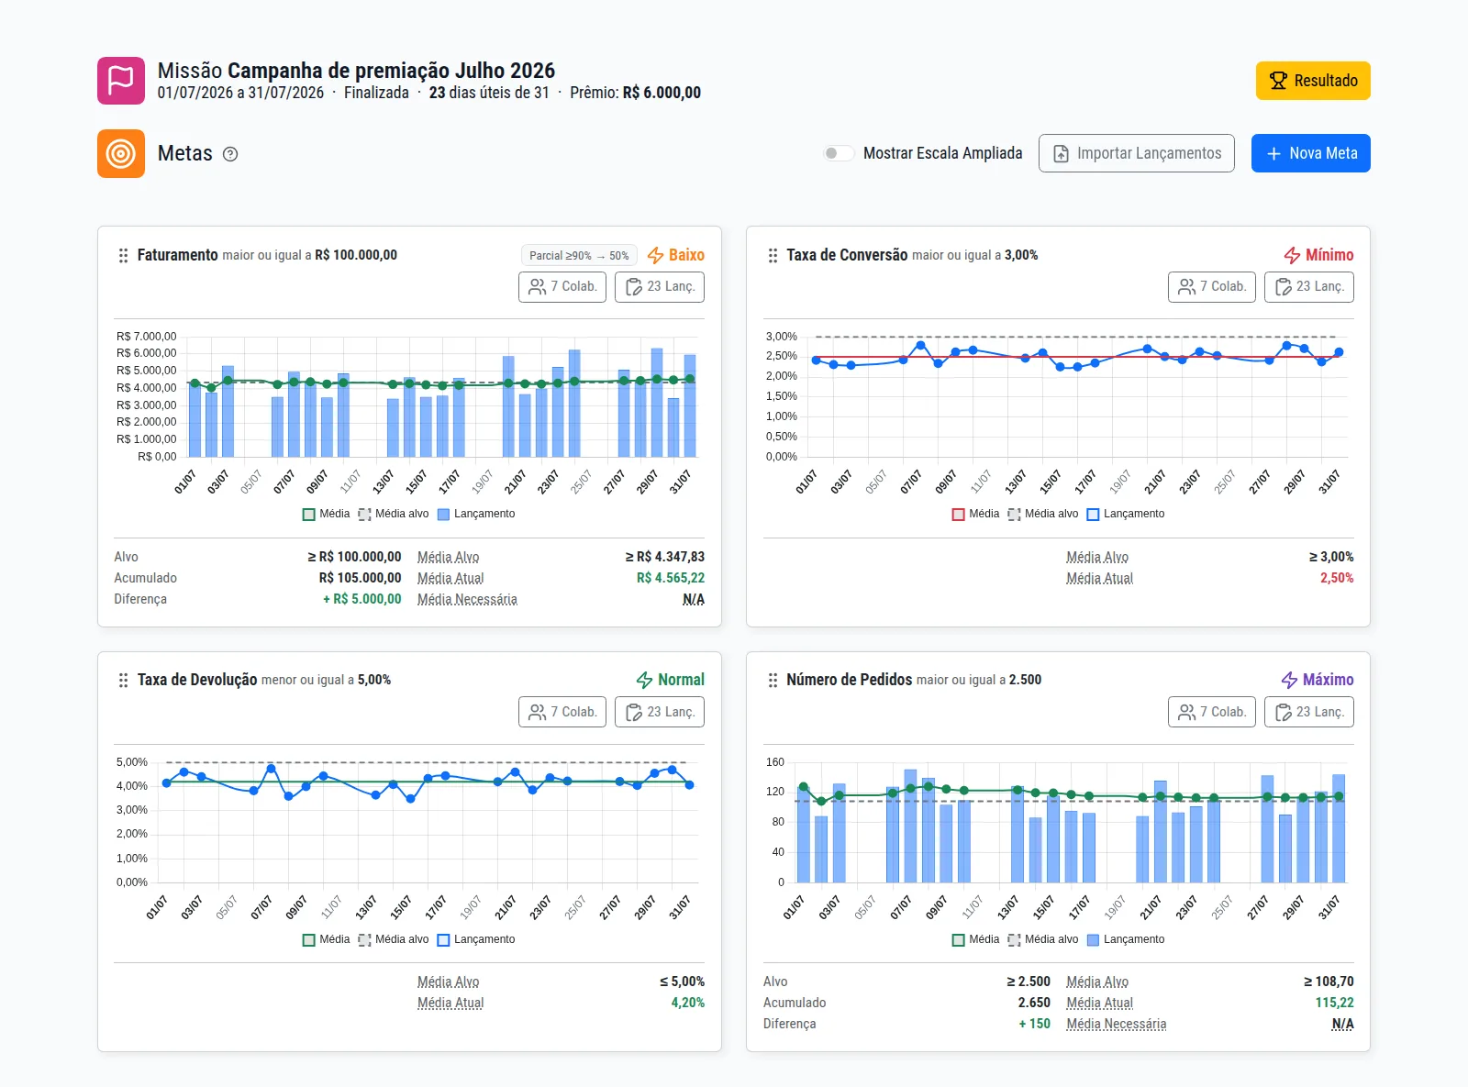Click the orange Metas target icon
This screenshot has height=1087, width=1468.
click(x=121, y=153)
